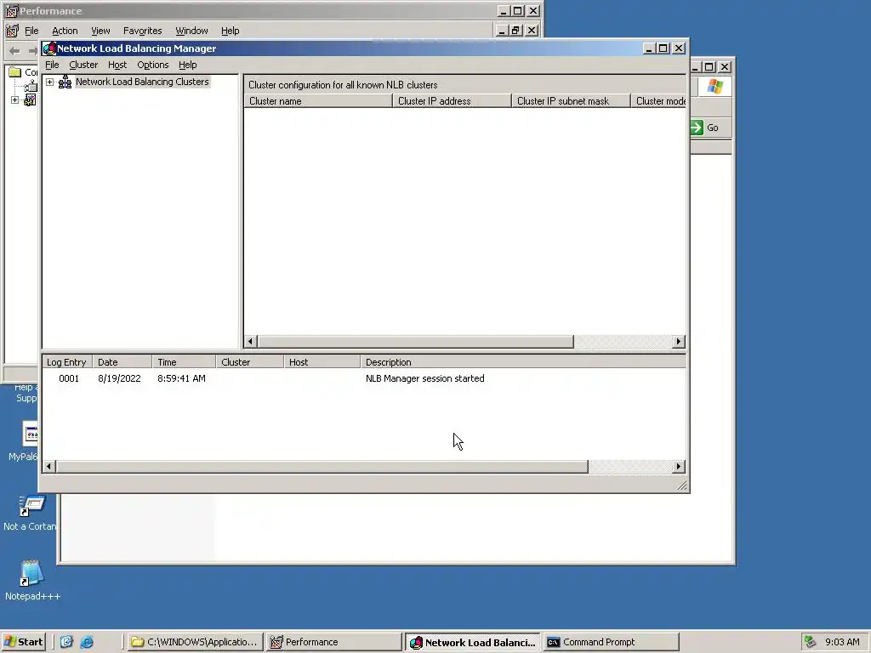Open the Performance window File menu
Viewport: 871px width, 653px height.
coord(31,31)
